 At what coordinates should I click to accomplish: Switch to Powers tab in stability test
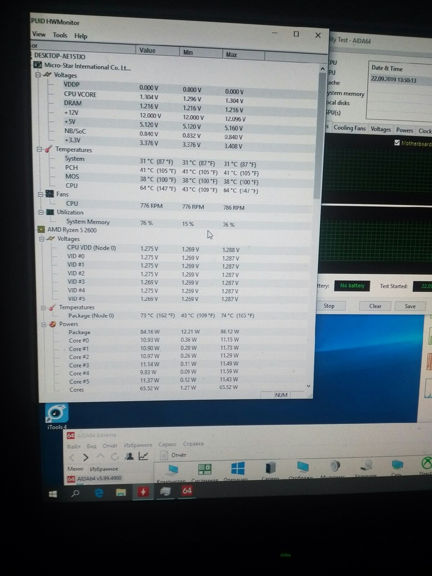(404, 130)
